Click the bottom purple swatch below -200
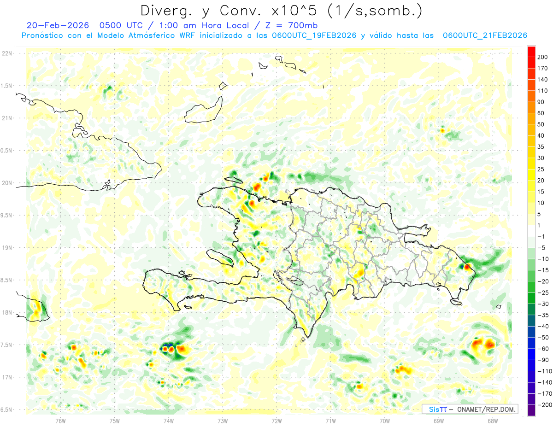Viewport: 553px width, 427px height. point(532,410)
